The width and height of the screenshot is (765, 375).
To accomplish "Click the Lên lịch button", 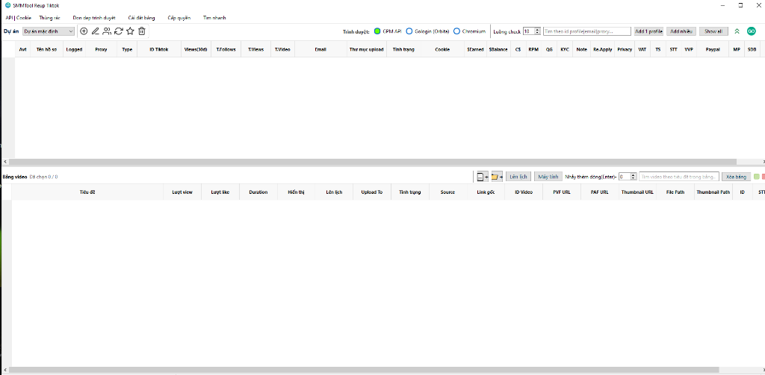I will coord(518,176).
